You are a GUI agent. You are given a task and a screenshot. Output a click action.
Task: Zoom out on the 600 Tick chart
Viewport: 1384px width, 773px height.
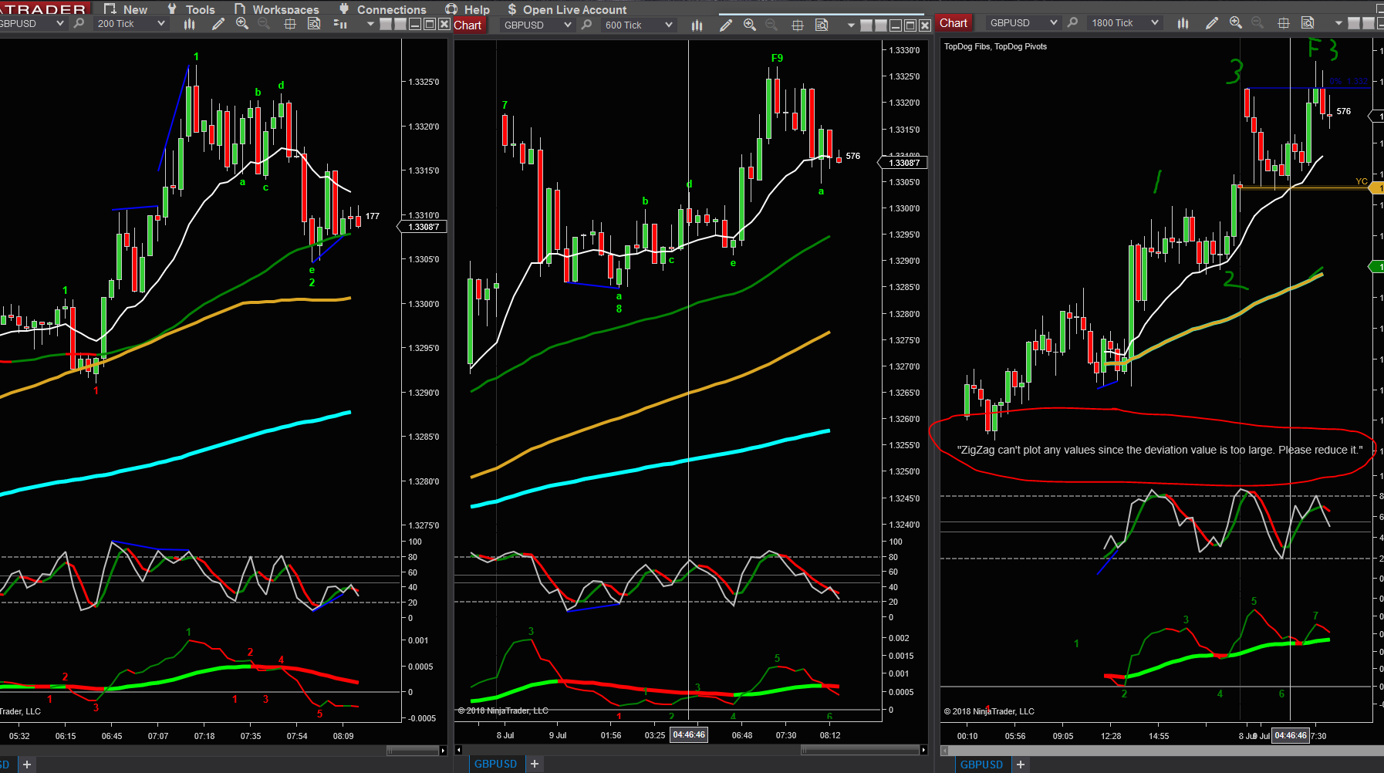click(771, 25)
